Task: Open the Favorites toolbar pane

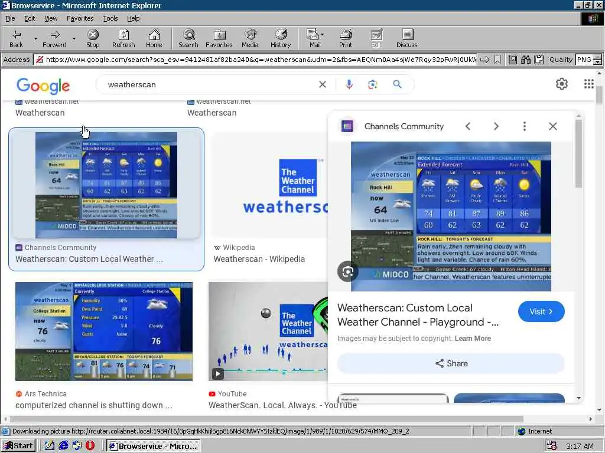Action: click(219, 38)
